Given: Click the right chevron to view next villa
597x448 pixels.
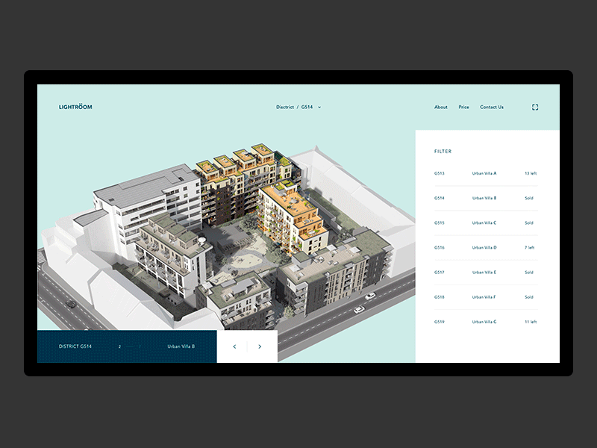Looking at the screenshot, I should (x=258, y=346).
